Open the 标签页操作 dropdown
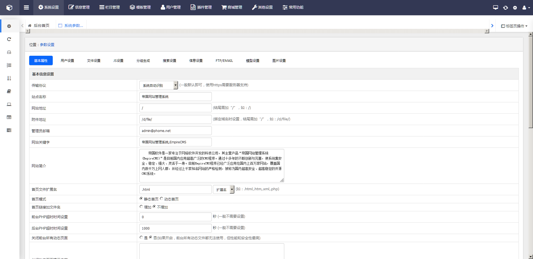The width and height of the screenshot is (533, 259). point(514,26)
